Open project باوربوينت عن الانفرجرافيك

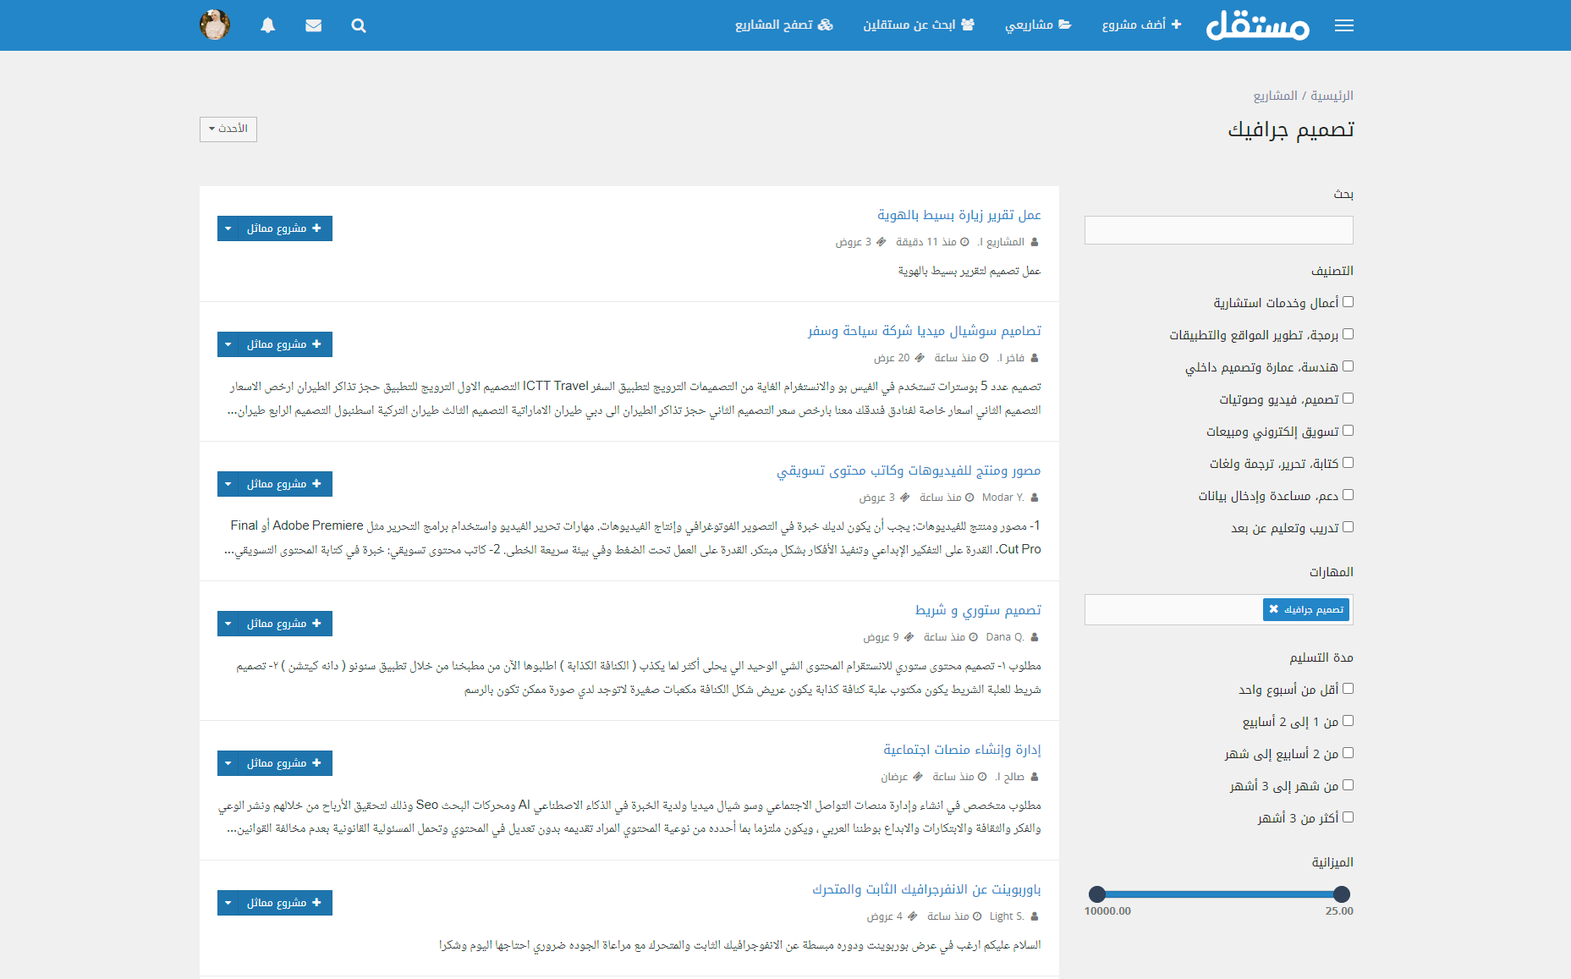[x=926, y=889]
